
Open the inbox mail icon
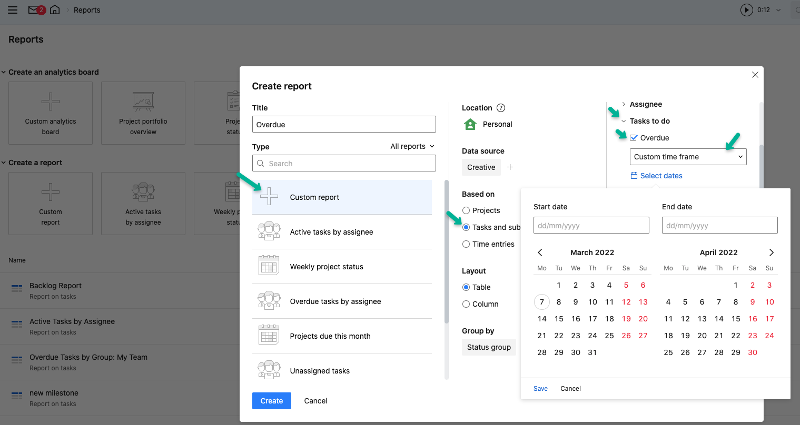click(34, 10)
